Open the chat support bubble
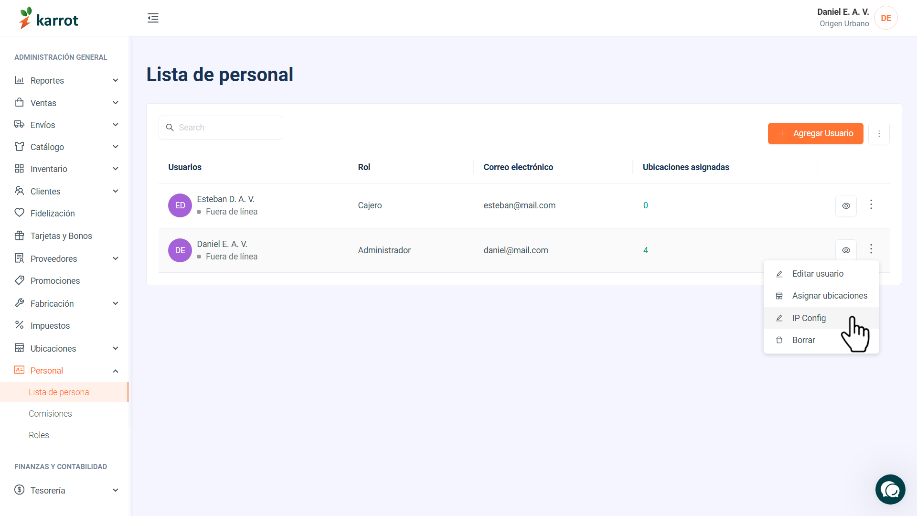917x516 pixels. click(890, 489)
